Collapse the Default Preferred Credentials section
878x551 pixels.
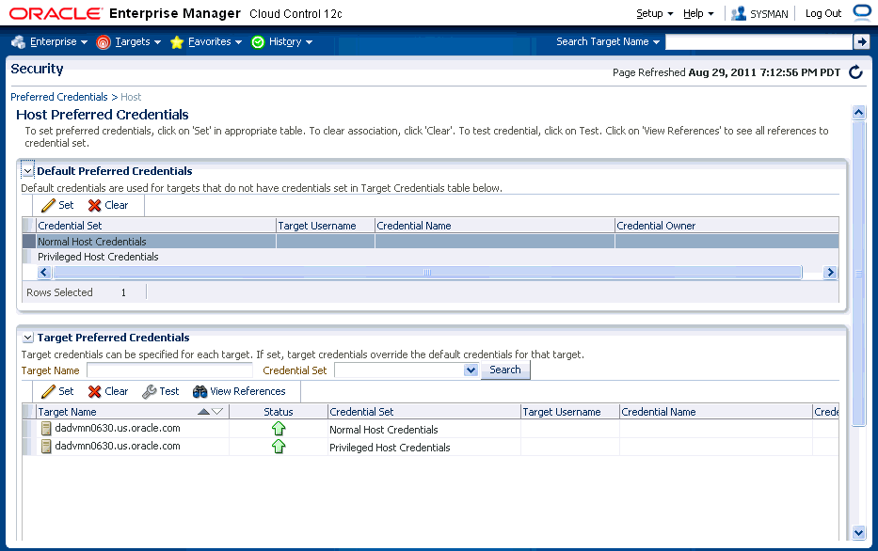coord(27,170)
